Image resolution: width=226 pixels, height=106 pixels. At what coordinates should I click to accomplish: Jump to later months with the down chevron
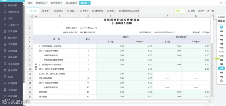(x=221, y=81)
